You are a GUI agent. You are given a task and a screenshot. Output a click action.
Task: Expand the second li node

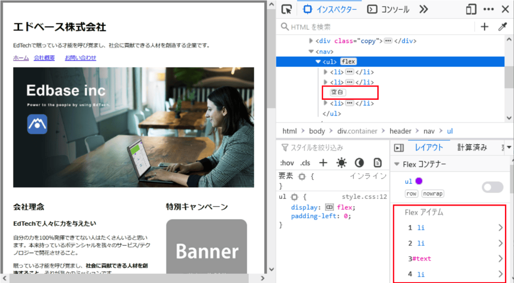[325, 82]
